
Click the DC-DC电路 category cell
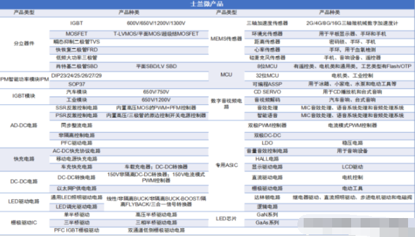pos(24,181)
